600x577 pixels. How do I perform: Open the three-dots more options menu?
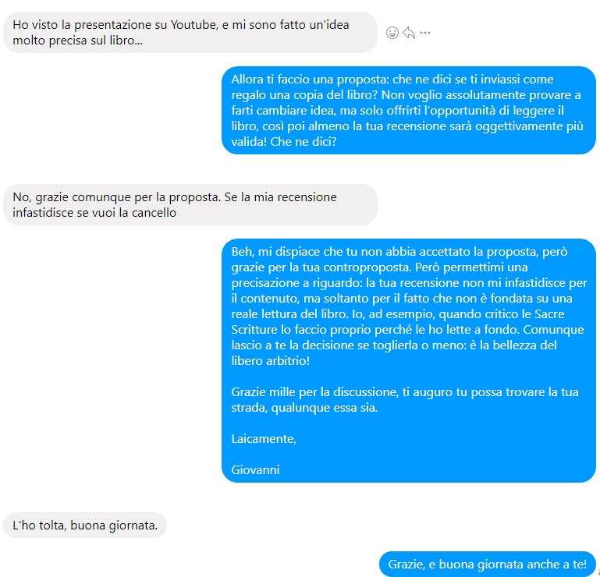tap(425, 33)
